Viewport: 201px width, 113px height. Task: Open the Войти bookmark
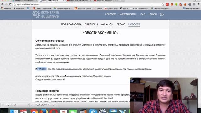pyautogui.click(x=124, y=8)
